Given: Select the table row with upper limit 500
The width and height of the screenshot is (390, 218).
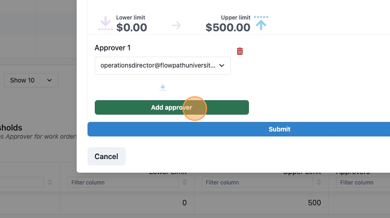Looking at the screenshot, I should click(195, 203).
